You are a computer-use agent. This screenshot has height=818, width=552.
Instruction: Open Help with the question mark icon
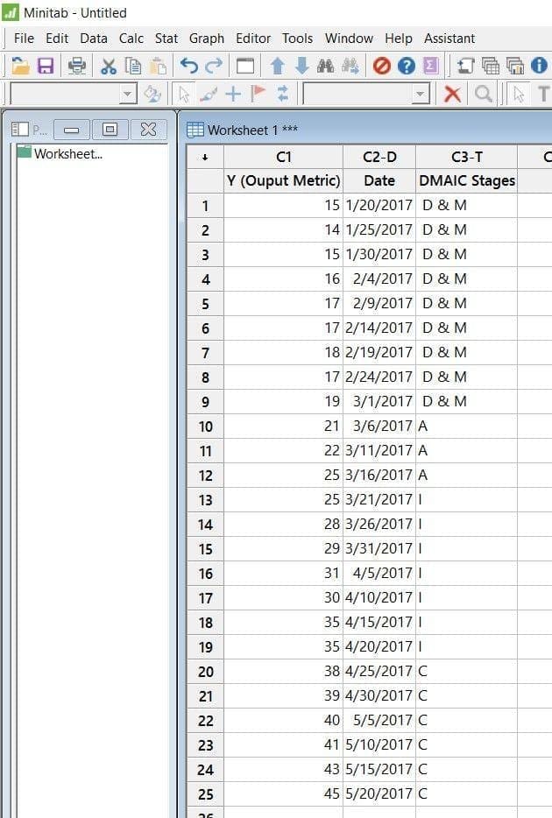click(406, 66)
